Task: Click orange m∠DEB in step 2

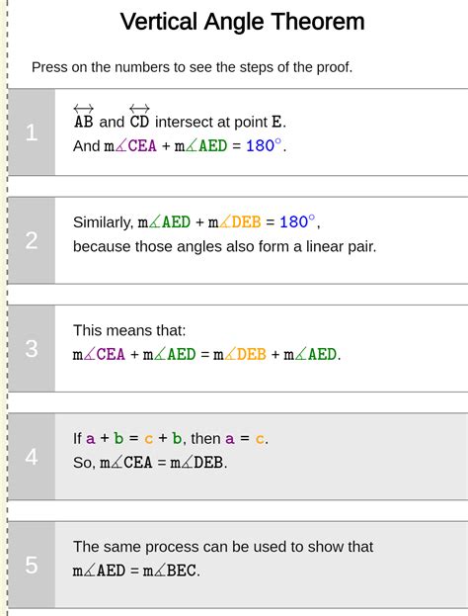Action: click(x=235, y=222)
